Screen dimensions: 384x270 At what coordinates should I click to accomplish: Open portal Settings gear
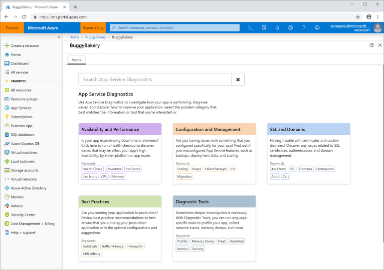point(290,27)
